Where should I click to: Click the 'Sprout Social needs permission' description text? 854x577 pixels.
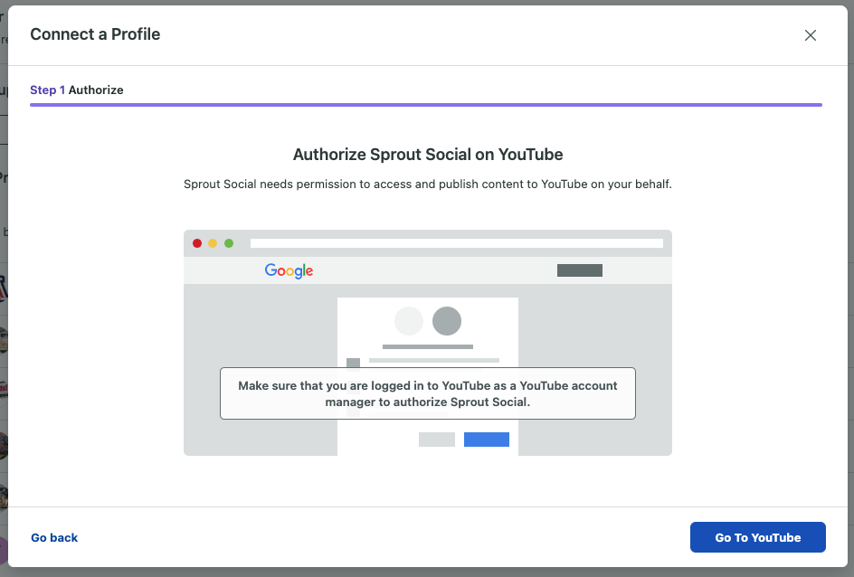coord(428,184)
